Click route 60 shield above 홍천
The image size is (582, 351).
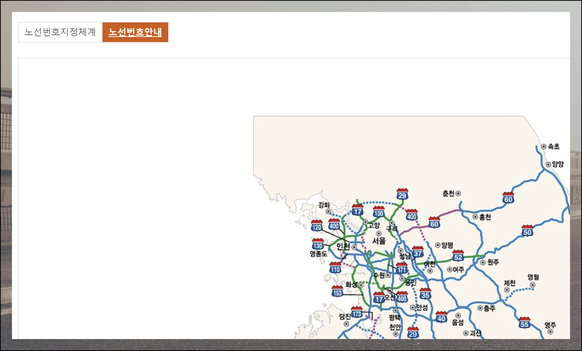click(508, 198)
